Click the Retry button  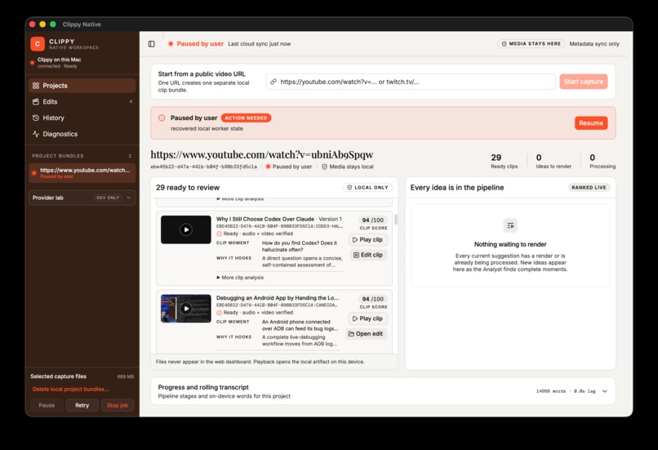82,405
